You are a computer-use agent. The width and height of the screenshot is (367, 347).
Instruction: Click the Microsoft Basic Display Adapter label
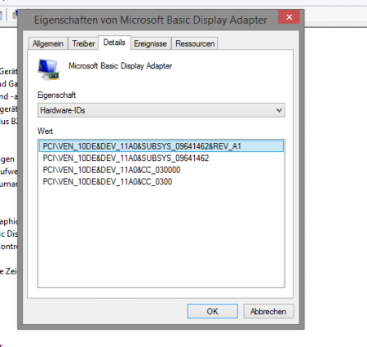(120, 66)
